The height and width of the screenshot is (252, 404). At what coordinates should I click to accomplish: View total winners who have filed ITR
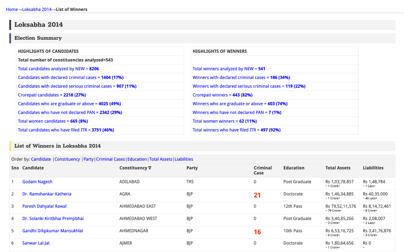[236, 130]
